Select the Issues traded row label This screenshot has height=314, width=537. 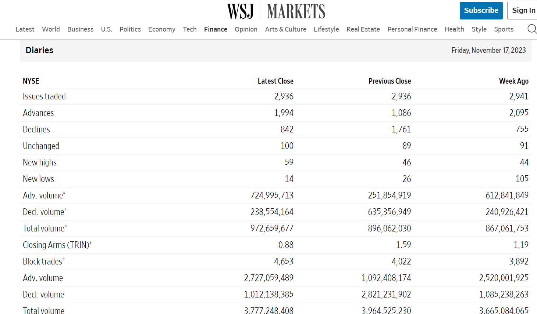coord(44,96)
